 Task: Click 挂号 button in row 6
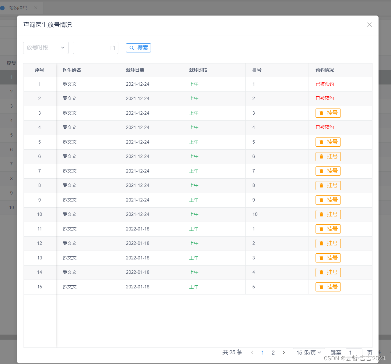coord(328,156)
